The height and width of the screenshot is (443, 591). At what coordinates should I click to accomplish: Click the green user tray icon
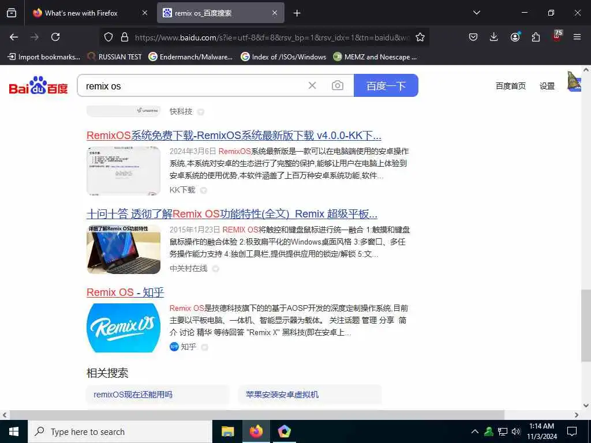click(489, 431)
